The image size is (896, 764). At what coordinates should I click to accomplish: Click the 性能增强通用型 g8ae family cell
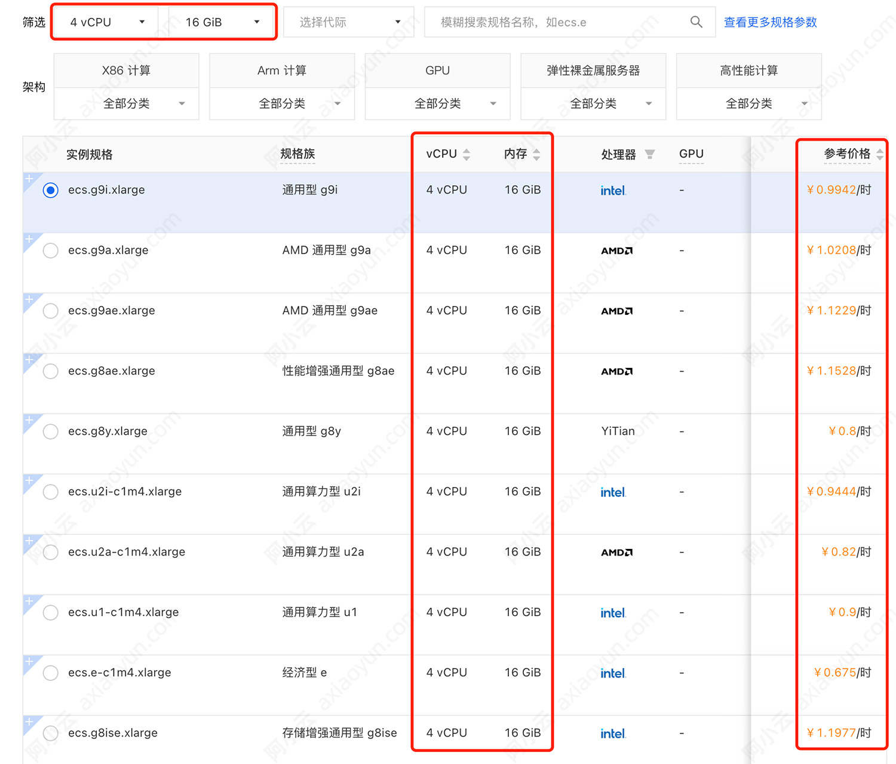coord(338,371)
